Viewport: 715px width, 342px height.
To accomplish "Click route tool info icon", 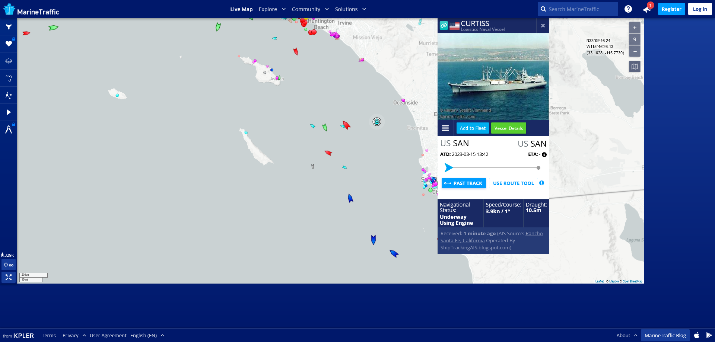I will click(541, 183).
